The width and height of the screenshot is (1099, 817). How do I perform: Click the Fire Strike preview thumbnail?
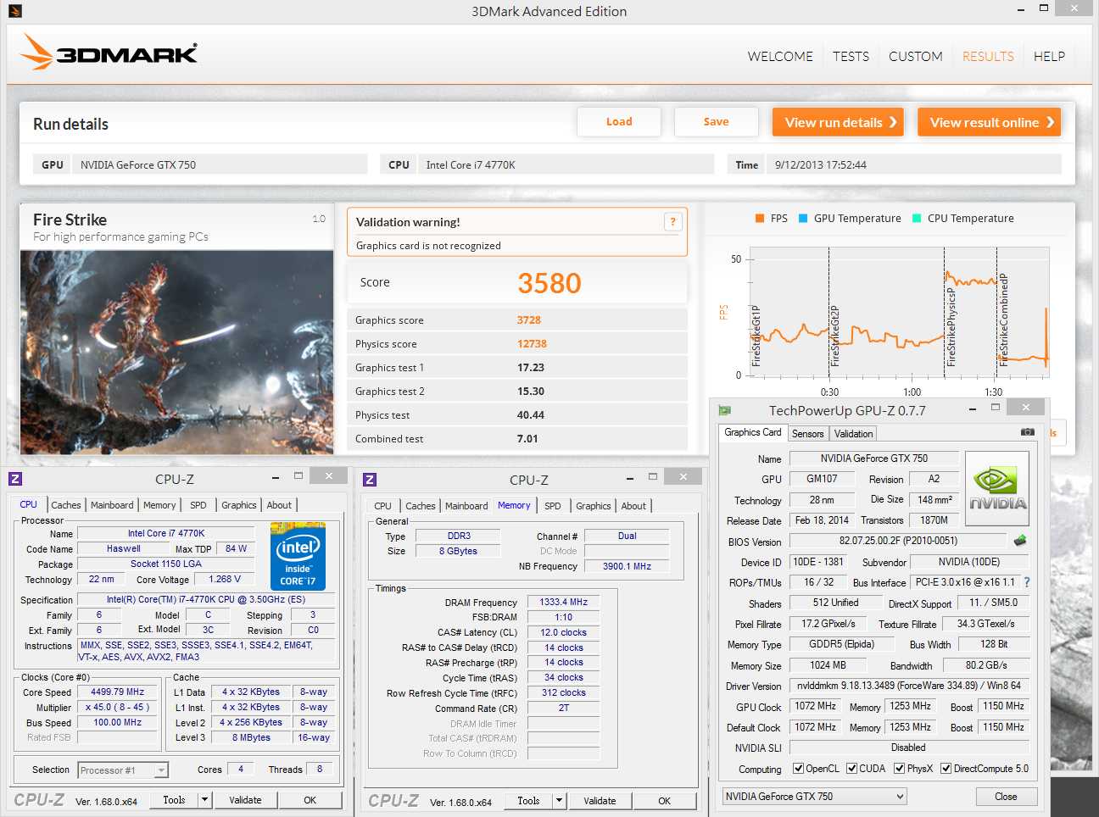pos(176,352)
